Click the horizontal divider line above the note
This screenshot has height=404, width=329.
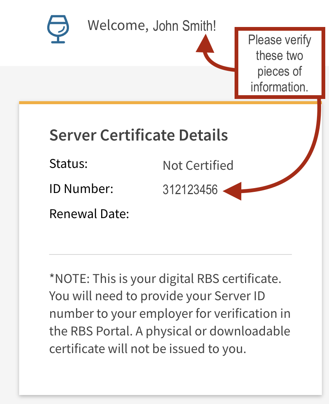[x=170, y=254]
